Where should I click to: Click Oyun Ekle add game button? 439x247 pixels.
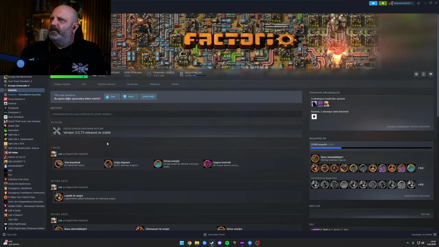10,235
